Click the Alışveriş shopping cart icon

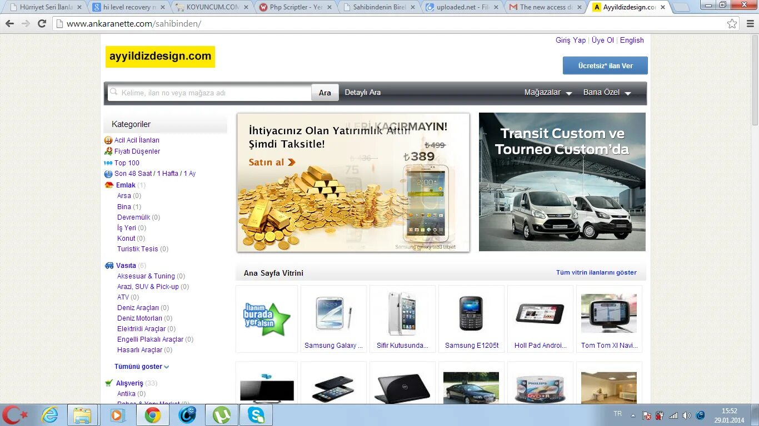tap(109, 383)
